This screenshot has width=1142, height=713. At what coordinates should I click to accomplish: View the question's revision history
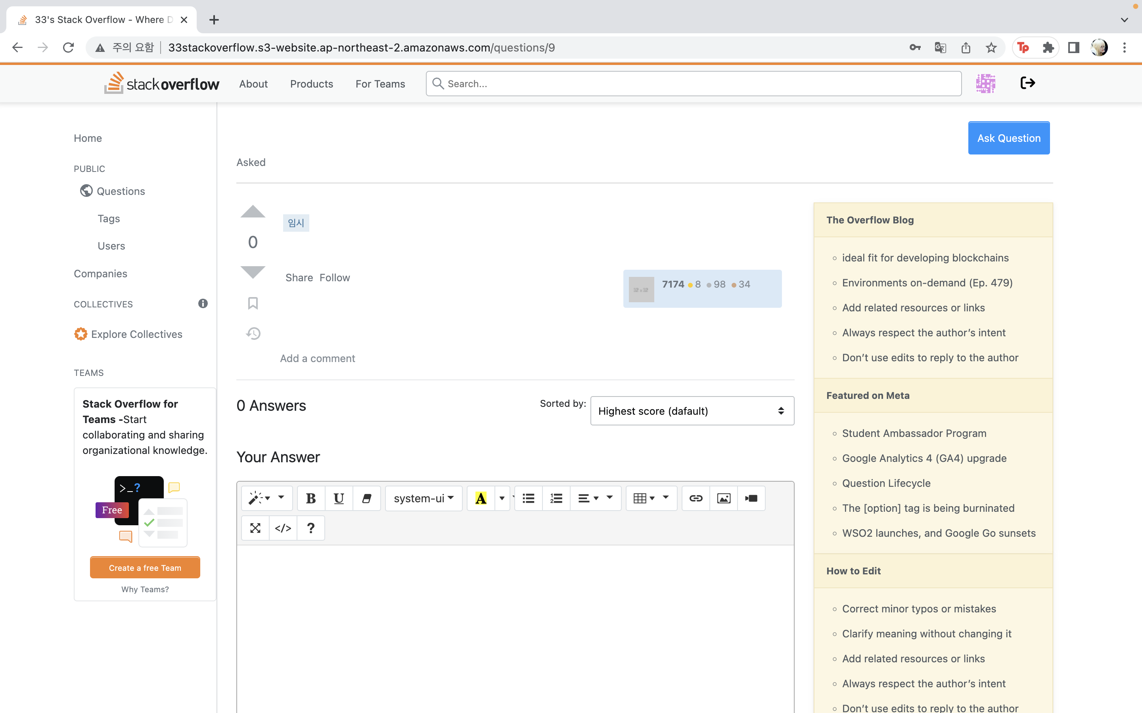(253, 333)
